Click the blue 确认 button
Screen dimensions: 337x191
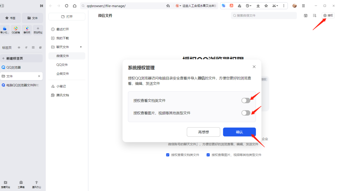(239, 132)
